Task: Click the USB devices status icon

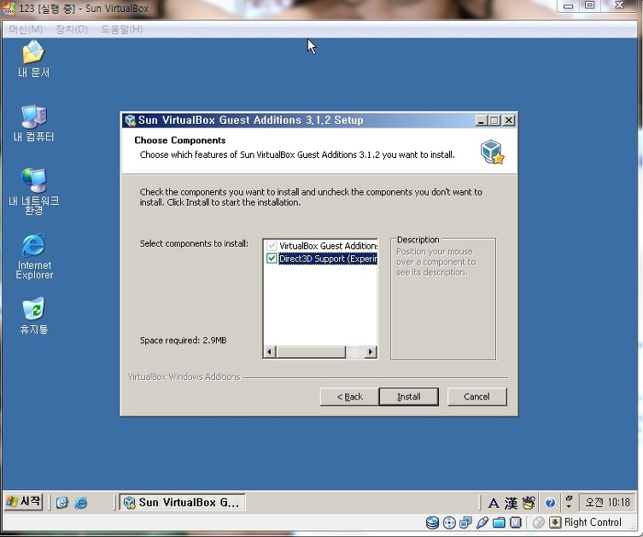Action: 482,522
